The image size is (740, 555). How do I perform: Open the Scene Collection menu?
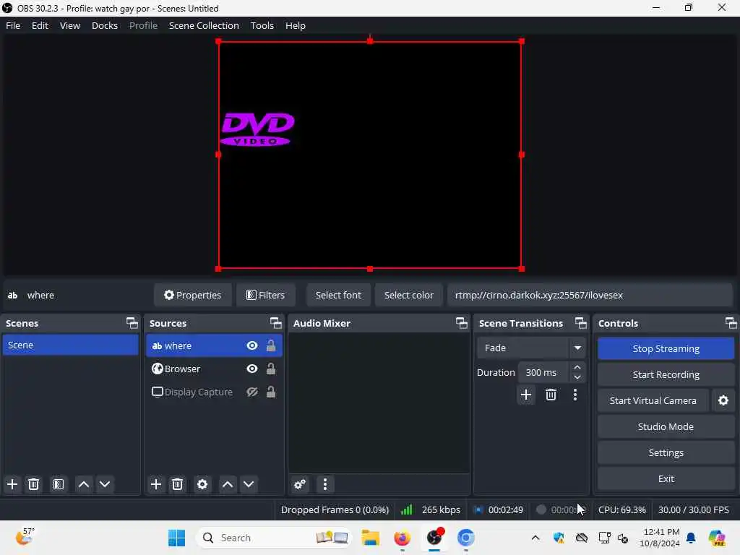click(204, 25)
